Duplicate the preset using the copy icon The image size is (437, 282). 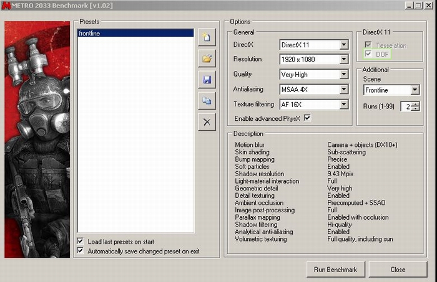(x=207, y=100)
